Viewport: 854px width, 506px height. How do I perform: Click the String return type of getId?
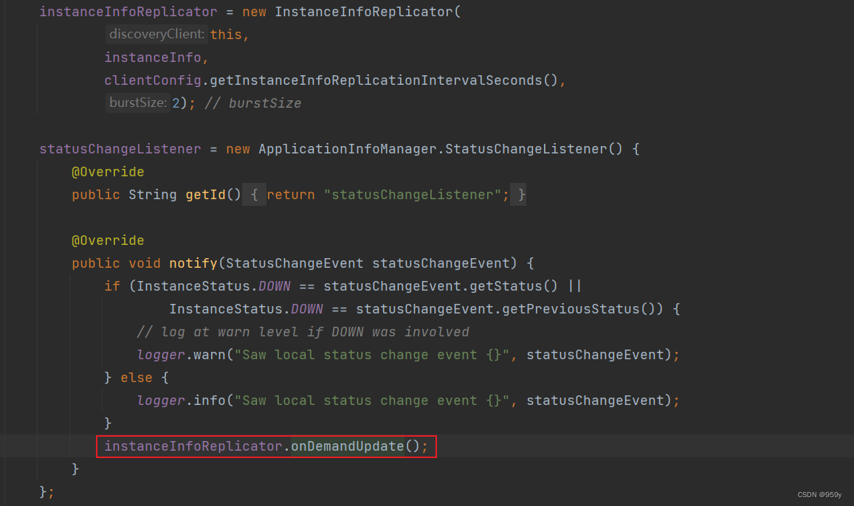coord(153,194)
